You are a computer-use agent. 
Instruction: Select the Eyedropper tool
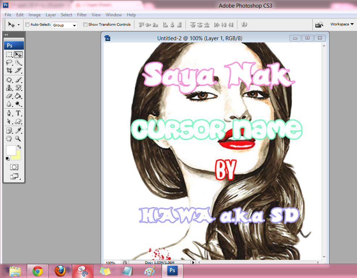(18, 130)
